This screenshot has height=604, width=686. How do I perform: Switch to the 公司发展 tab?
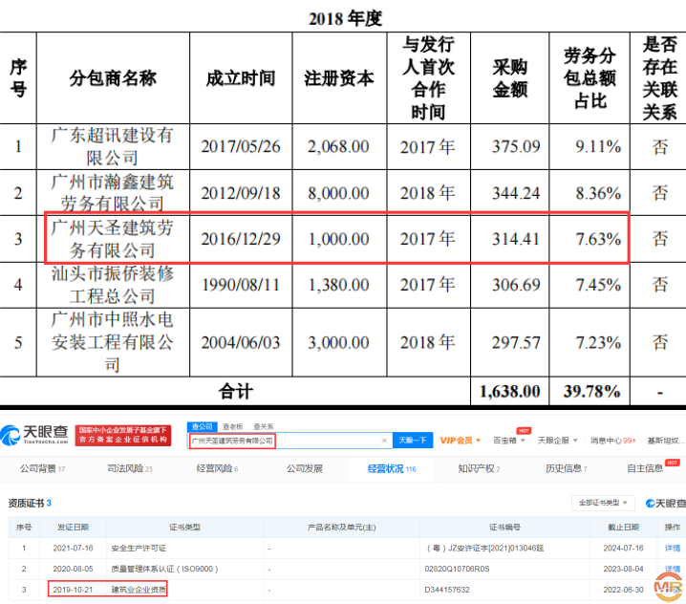305,468
